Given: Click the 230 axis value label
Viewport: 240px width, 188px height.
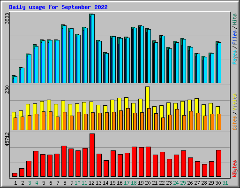Looking at the screenshot, I should 7,89.
